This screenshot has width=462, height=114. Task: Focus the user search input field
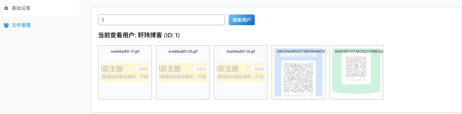tap(162, 20)
